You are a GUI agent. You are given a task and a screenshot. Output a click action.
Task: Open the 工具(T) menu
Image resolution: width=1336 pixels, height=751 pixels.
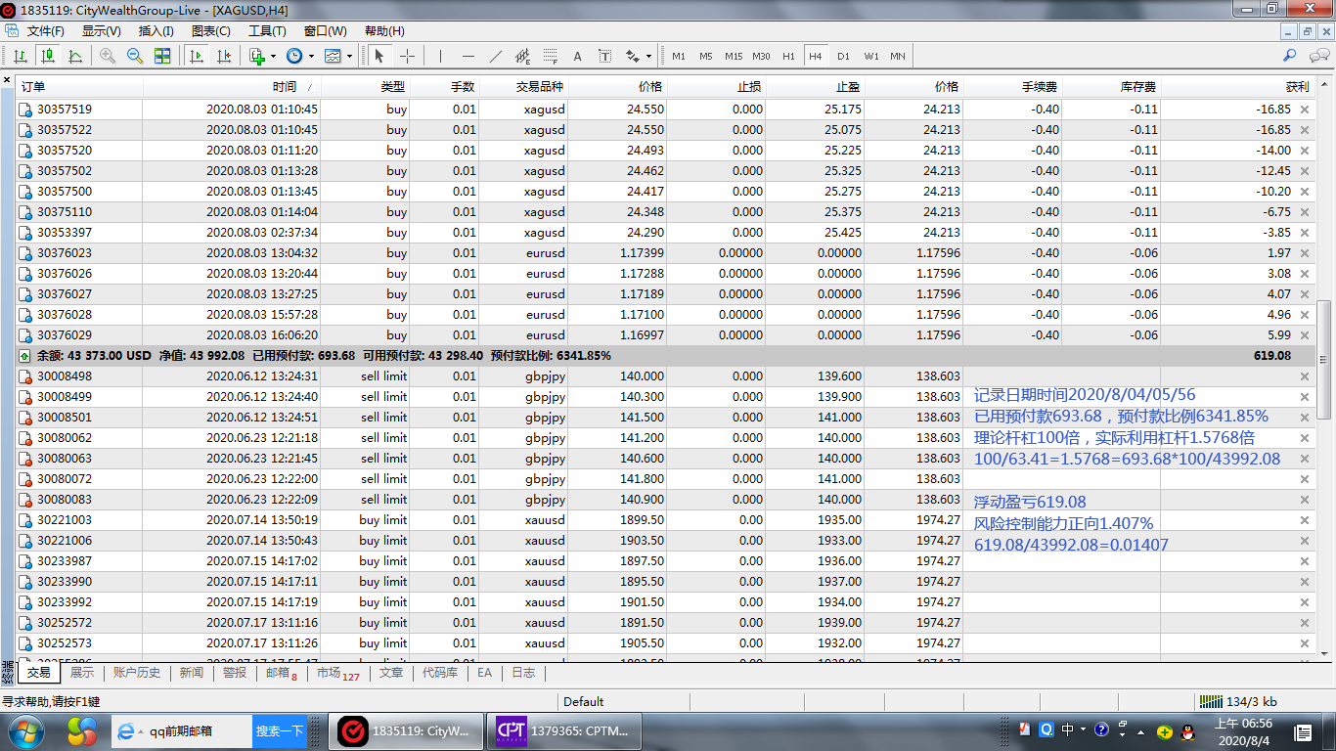(267, 30)
